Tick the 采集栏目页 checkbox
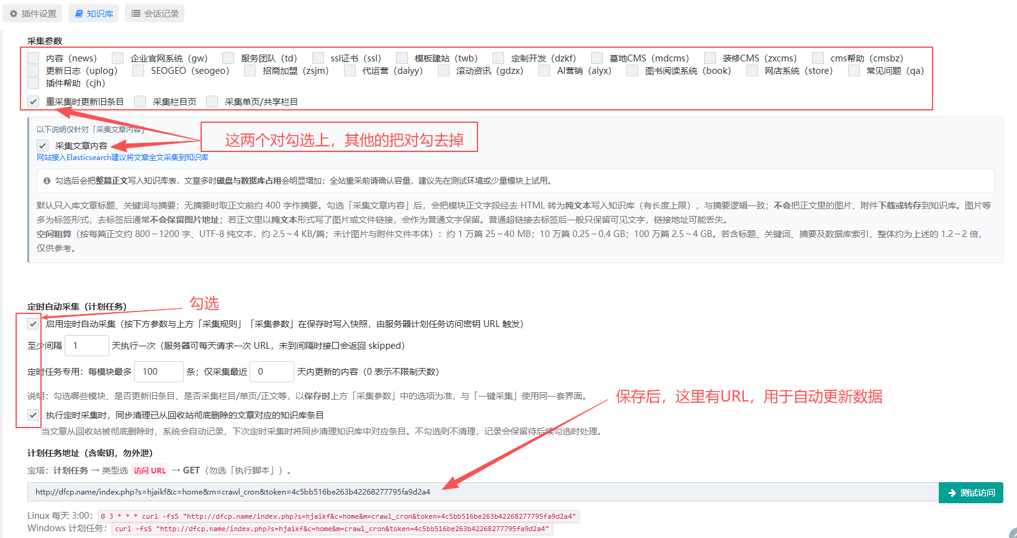 [x=140, y=101]
